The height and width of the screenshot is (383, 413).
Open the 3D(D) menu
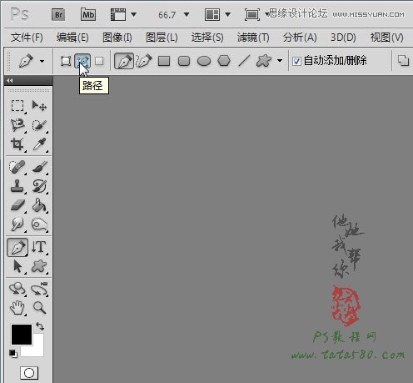click(x=343, y=38)
